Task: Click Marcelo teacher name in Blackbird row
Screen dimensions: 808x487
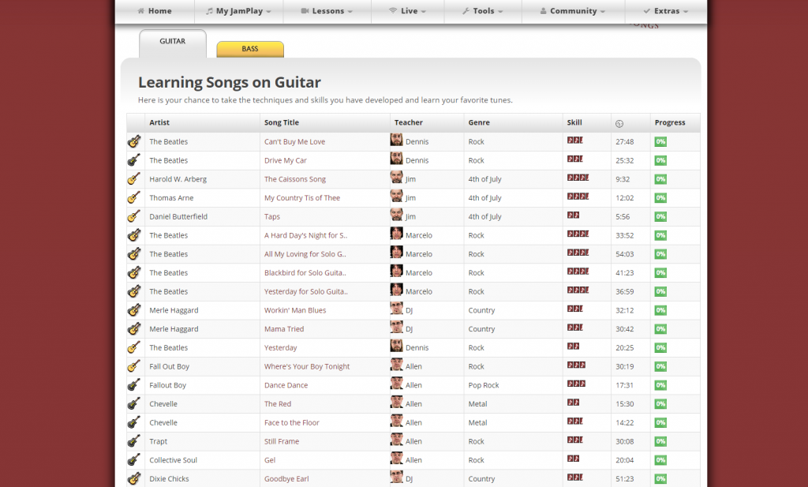Action: 419,272
